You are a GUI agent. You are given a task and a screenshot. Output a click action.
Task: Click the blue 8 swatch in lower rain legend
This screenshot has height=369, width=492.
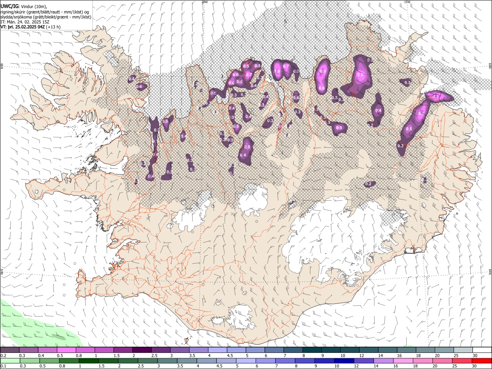pyautogui.click(x=305, y=361)
